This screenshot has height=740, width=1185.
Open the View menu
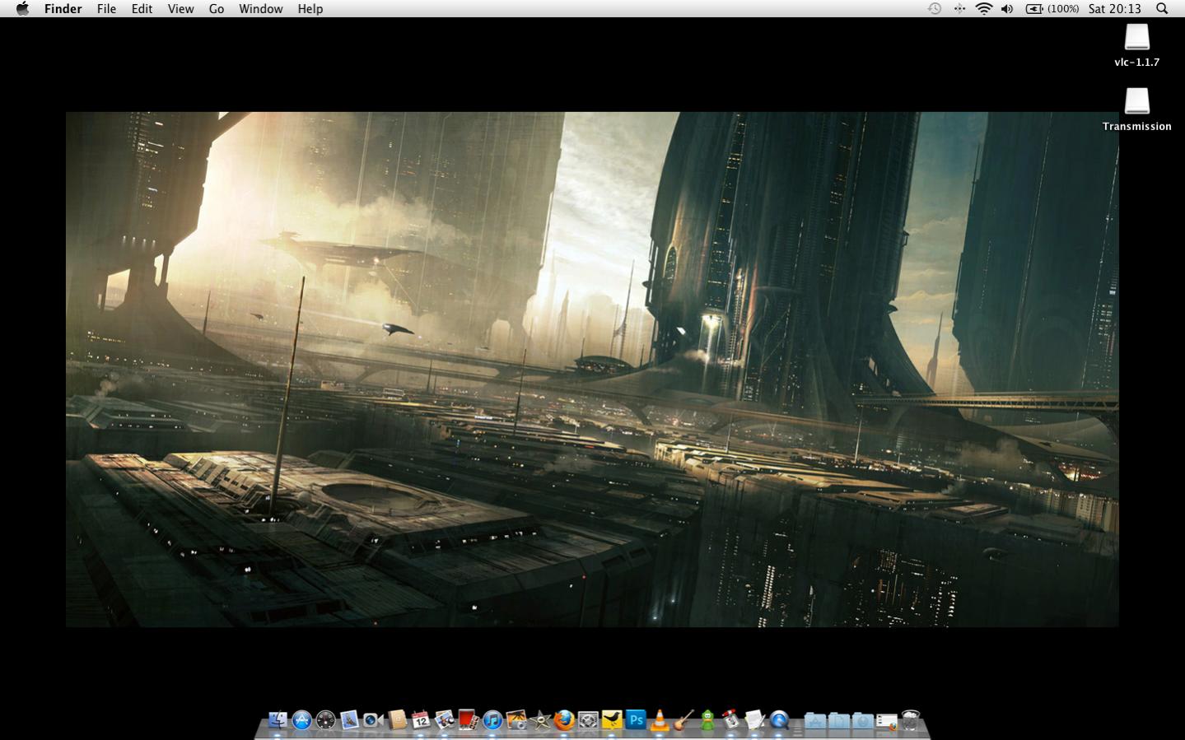180,8
